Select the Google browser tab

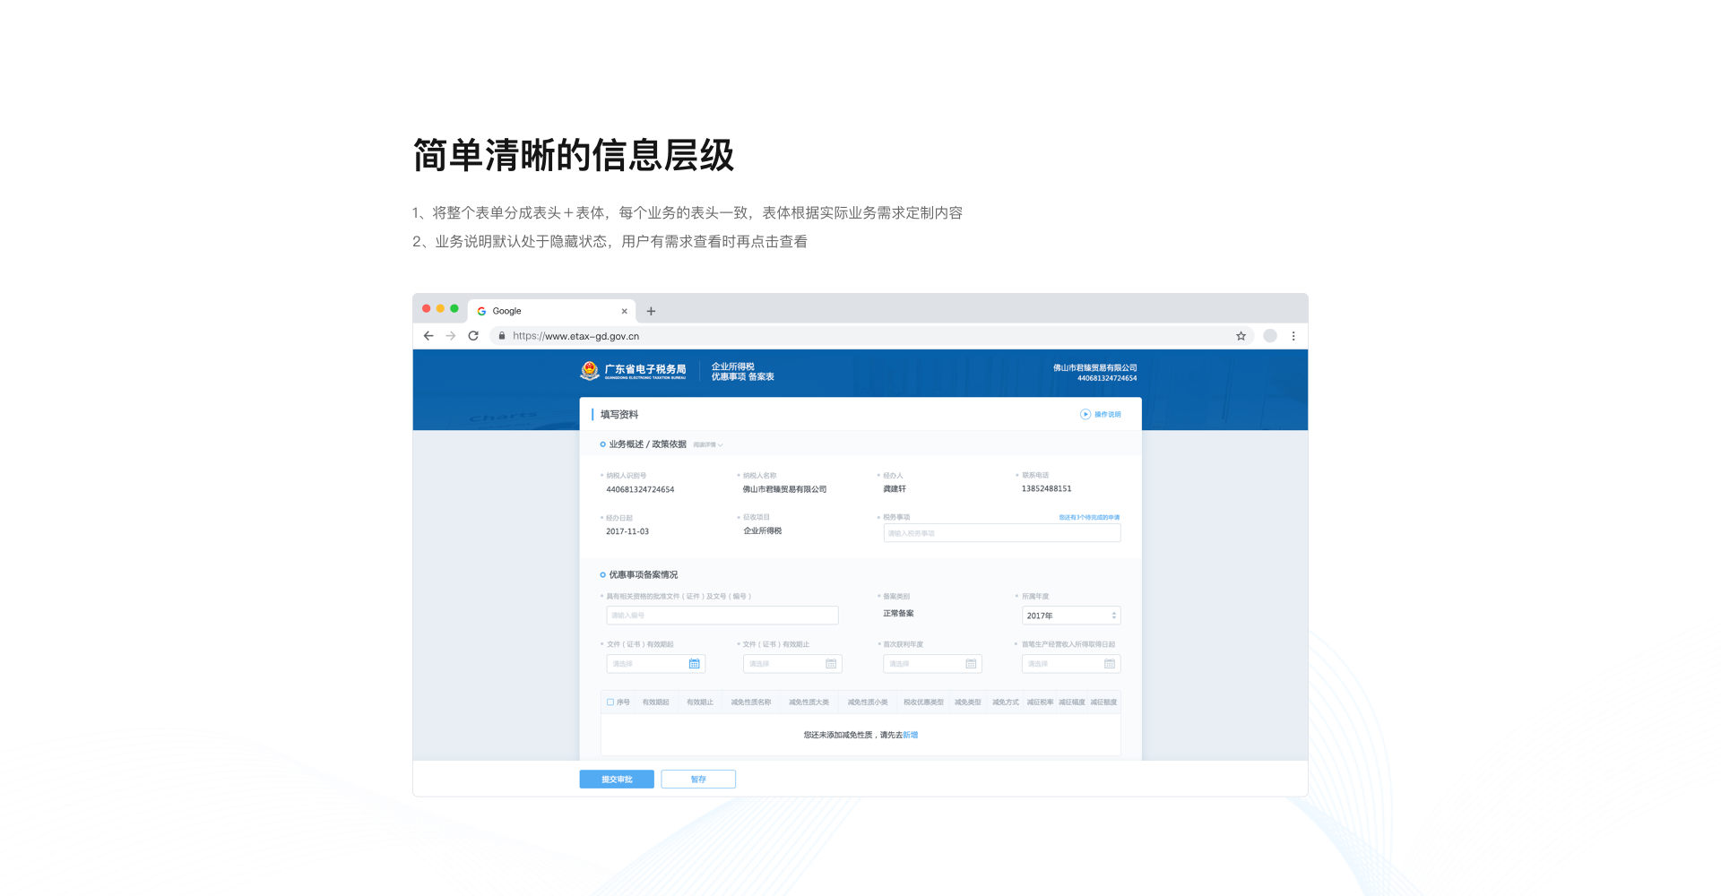[551, 311]
